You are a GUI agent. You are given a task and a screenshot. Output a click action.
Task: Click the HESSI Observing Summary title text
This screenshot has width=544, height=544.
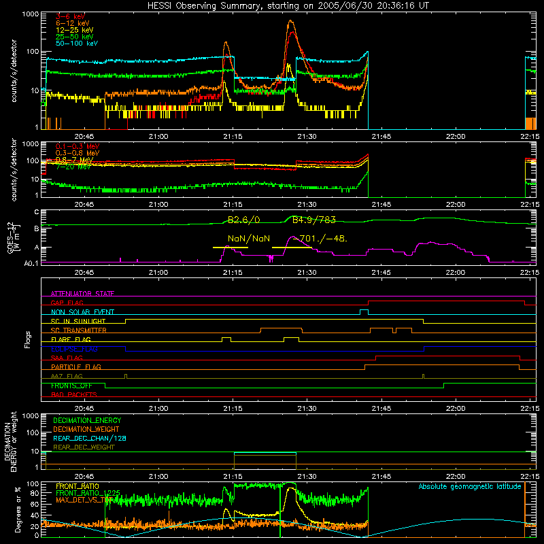(x=288, y=6)
